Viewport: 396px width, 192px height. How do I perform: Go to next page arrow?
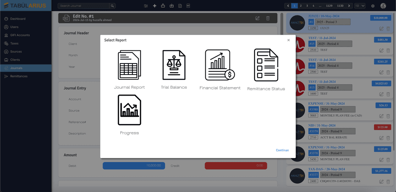349,6
